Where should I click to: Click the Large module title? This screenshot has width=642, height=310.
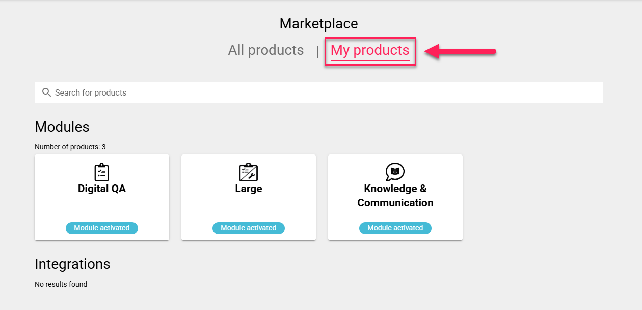point(249,189)
